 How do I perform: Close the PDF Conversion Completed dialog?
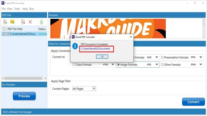coord(131,37)
